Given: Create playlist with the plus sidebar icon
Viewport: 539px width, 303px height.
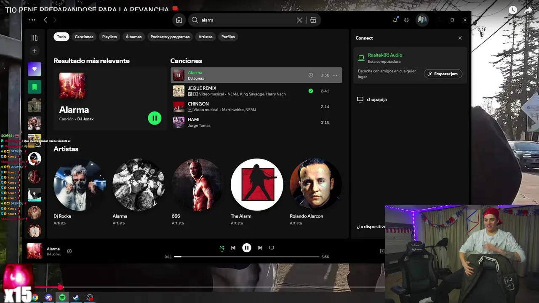Looking at the screenshot, I should point(35,51).
